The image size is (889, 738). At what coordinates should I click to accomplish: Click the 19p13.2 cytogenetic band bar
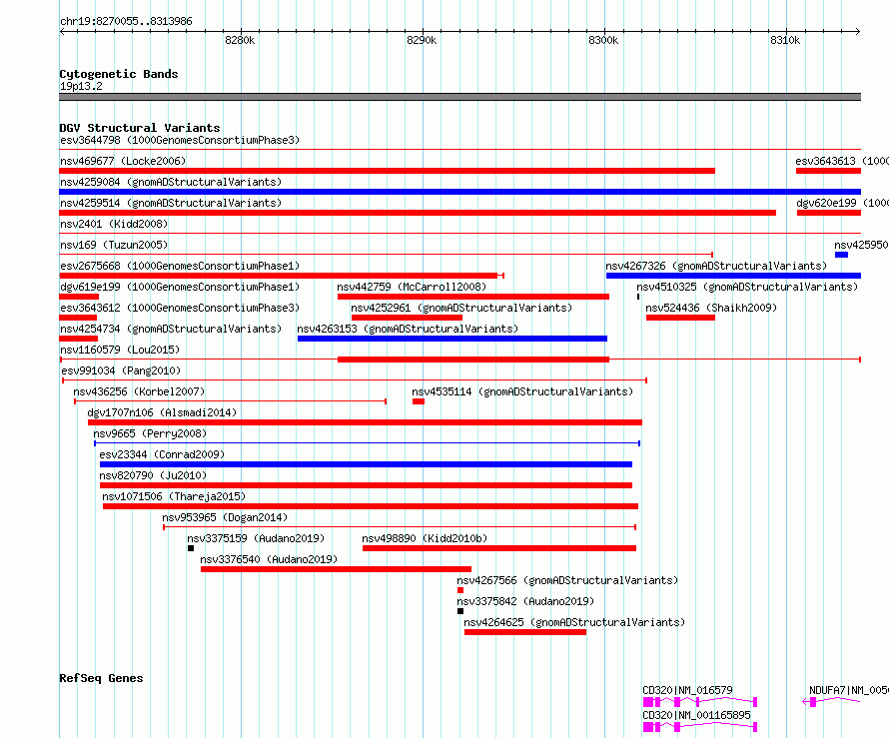coord(459,97)
